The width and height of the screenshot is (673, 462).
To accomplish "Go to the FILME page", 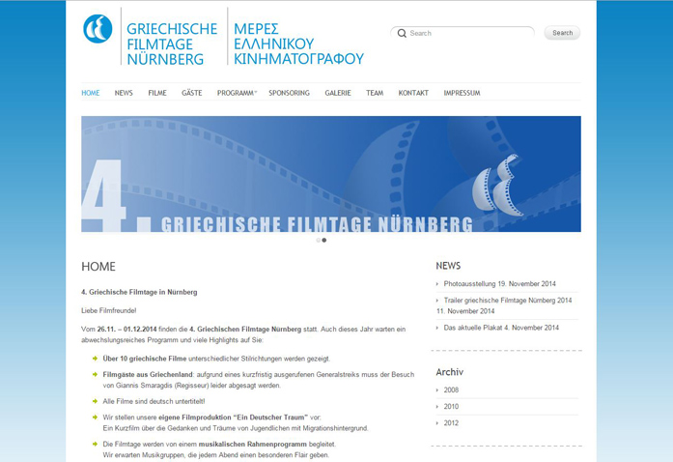I will (x=157, y=93).
